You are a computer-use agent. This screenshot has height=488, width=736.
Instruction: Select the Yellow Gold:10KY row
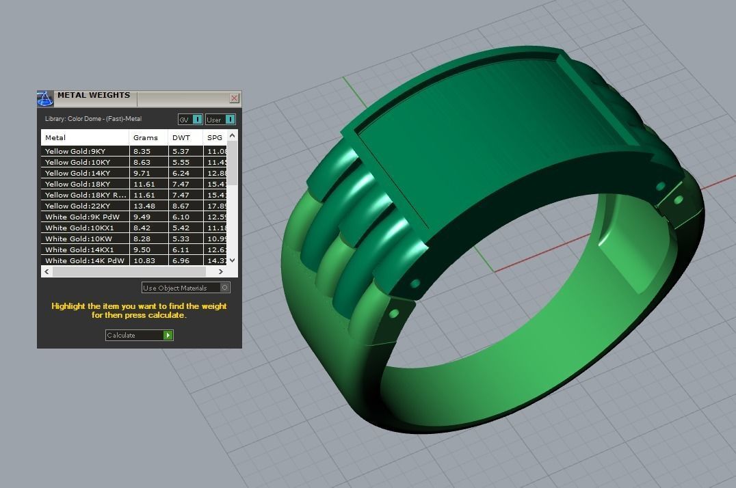[x=134, y=162]
